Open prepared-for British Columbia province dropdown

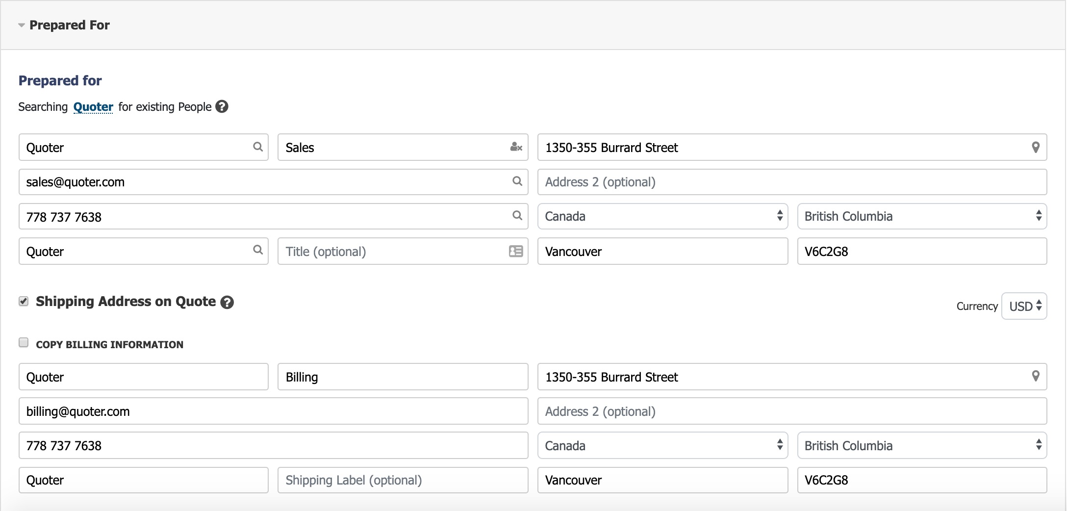pos(922,216)
